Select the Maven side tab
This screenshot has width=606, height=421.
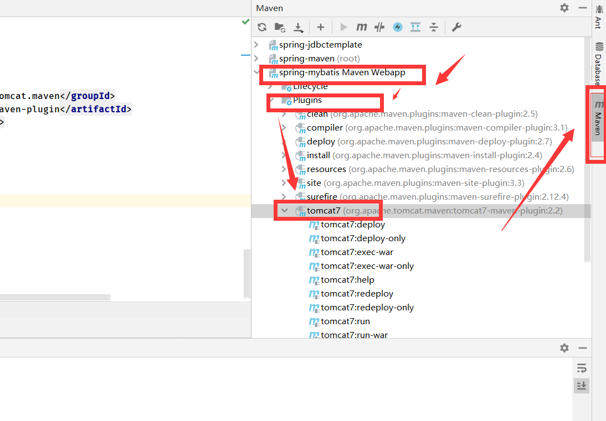pyautogui.click(x=598, y=118)
